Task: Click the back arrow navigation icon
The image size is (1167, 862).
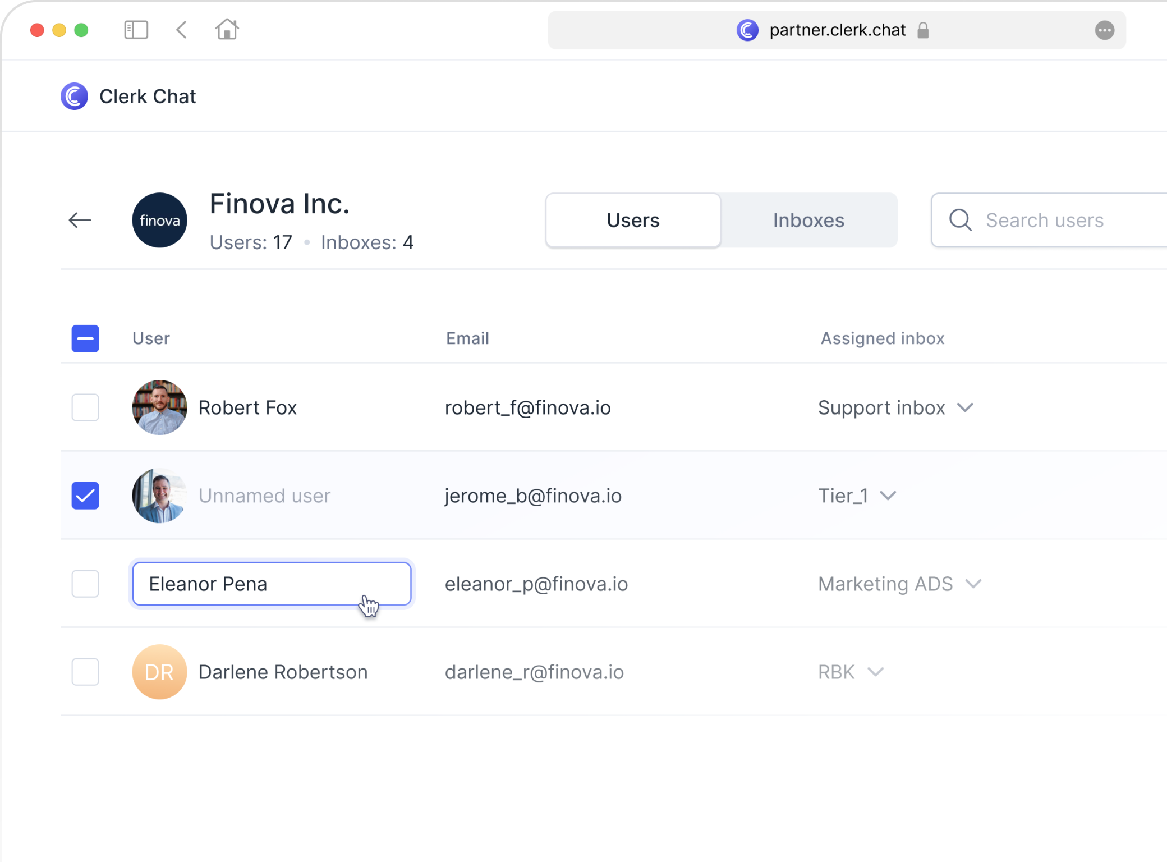Action: coord(81,220)
